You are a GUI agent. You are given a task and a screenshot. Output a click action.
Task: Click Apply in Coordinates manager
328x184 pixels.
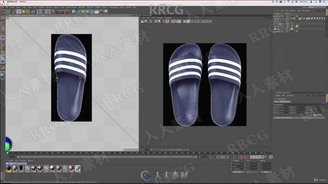[266, 172]
